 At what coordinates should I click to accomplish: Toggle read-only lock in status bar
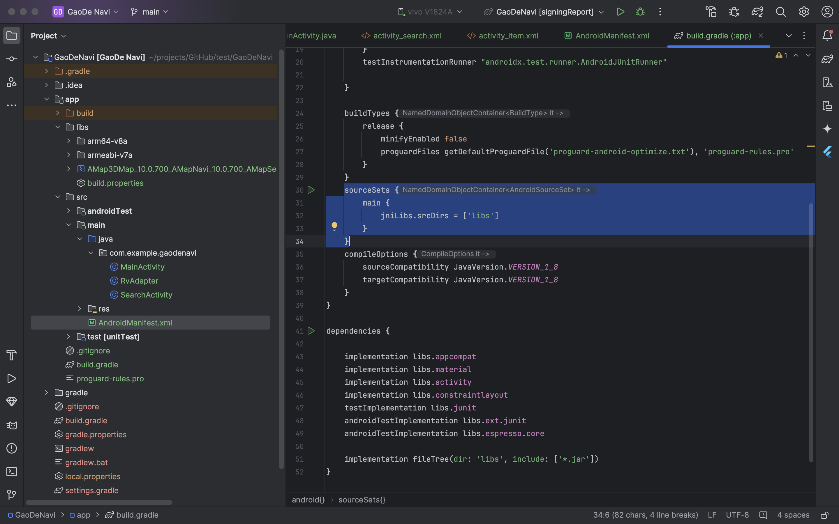[825, 515]
